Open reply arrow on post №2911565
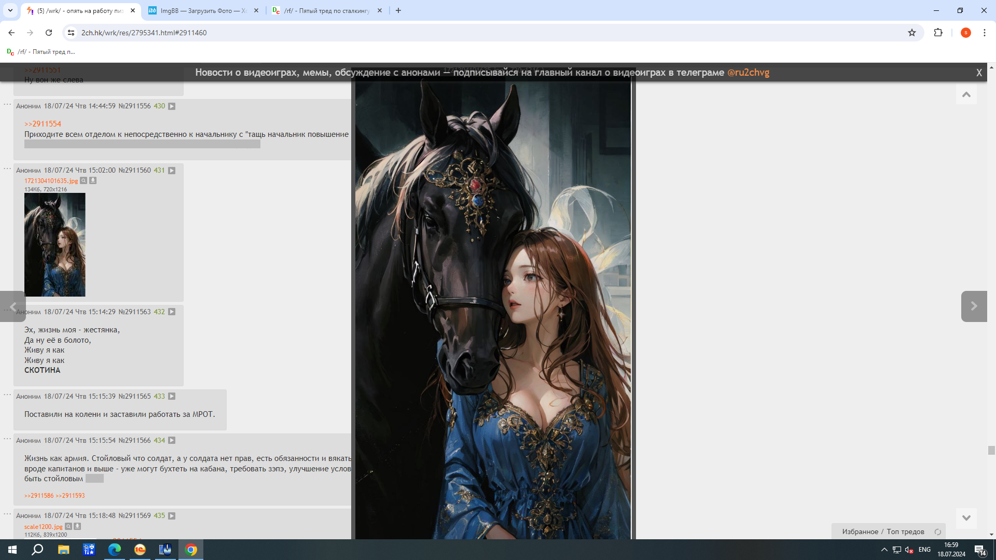Screen dimensions: 996x560 [172, 397]
